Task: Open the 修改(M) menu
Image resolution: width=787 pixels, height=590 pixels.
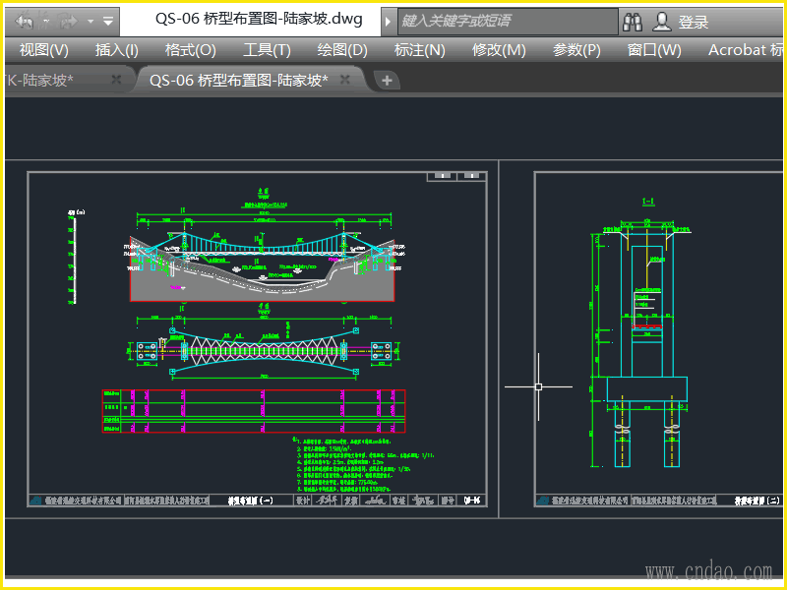Action: click(499, 50)
